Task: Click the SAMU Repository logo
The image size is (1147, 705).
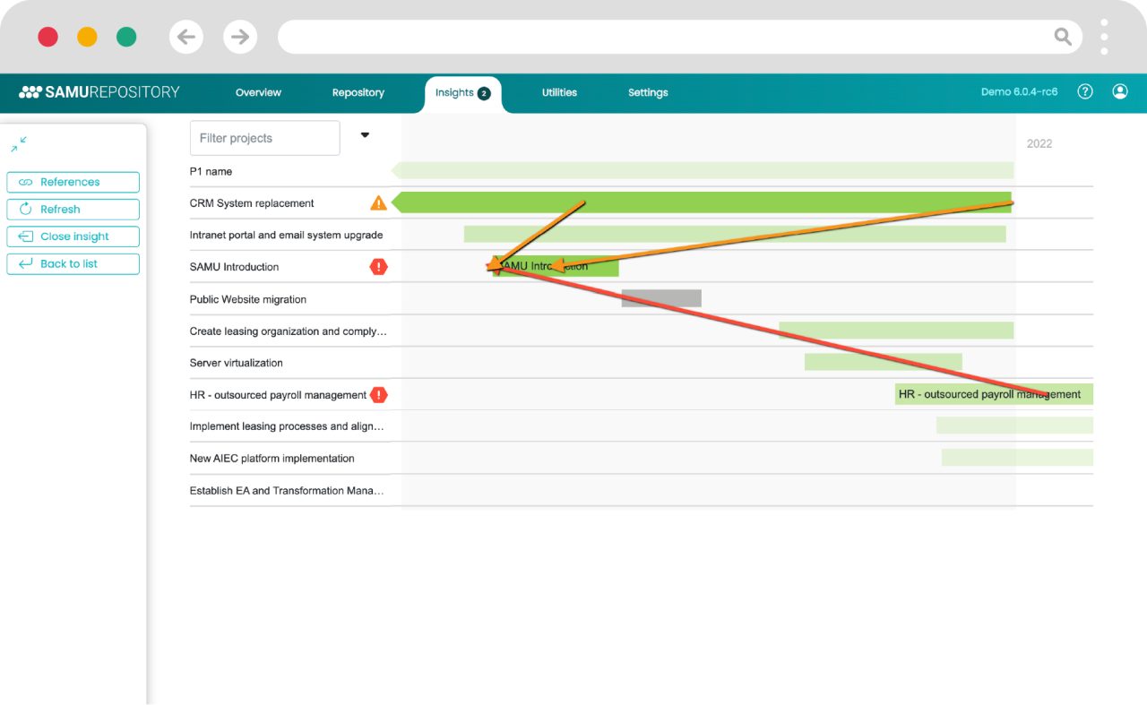Action: 100,91
